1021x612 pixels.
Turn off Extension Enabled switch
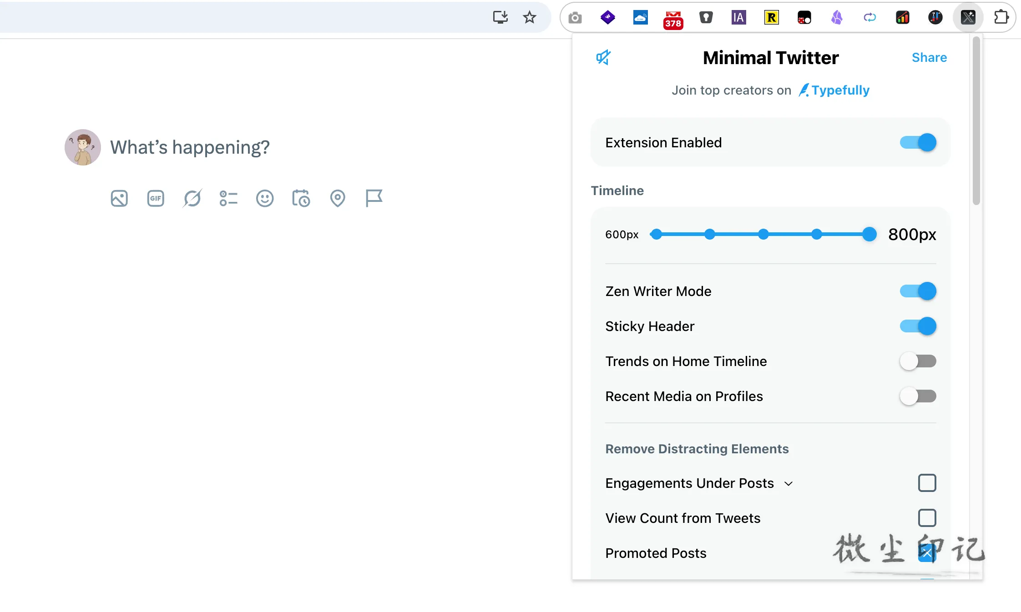click(918, 143)
